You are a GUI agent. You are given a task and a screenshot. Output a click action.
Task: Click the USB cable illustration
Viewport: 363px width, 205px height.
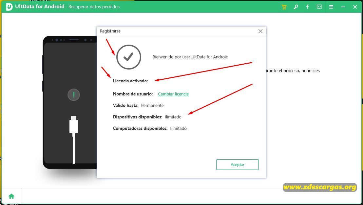(74, 140)
